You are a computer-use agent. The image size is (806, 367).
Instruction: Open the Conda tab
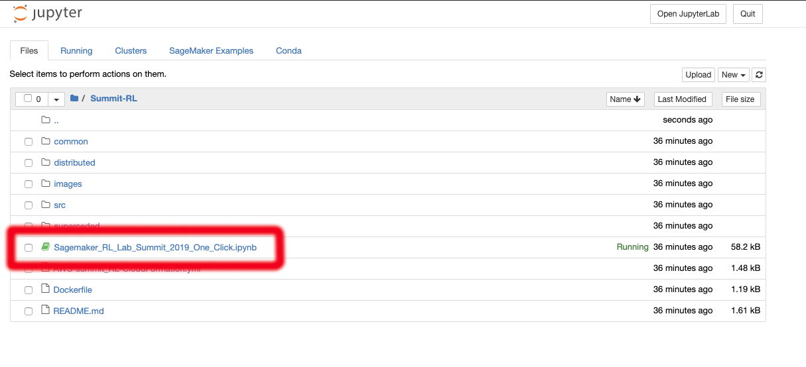pos(289,50)
